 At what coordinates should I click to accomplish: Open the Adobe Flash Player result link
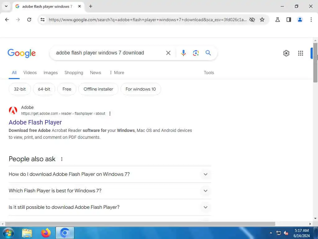click(x=35, y=122)
